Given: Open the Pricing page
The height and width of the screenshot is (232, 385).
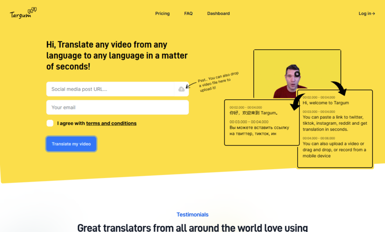Looking at the screenshot, I should (162, 14).
